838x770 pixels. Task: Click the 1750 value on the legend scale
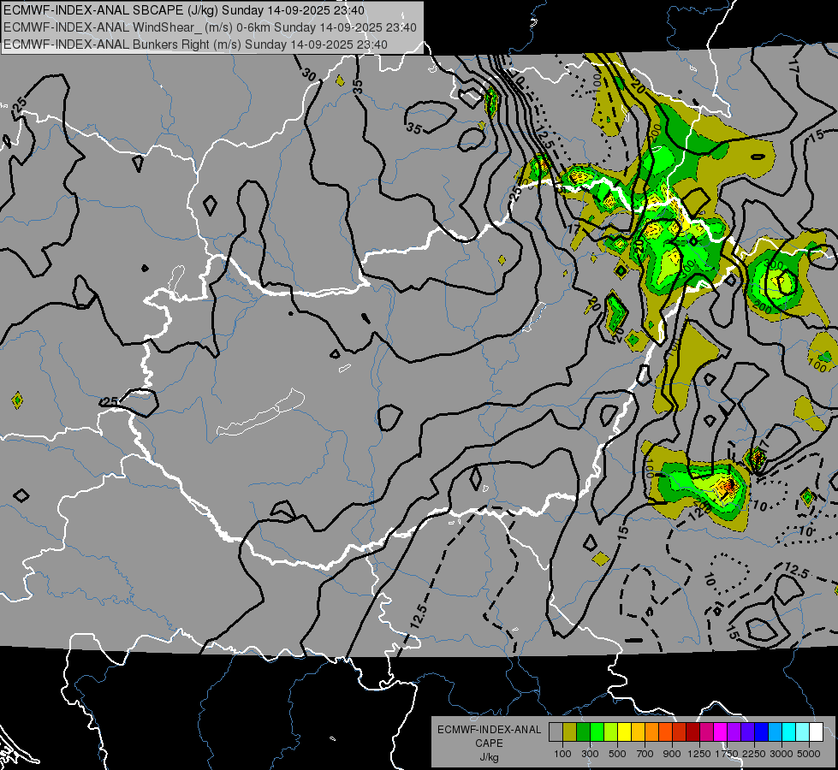(727, 754)
